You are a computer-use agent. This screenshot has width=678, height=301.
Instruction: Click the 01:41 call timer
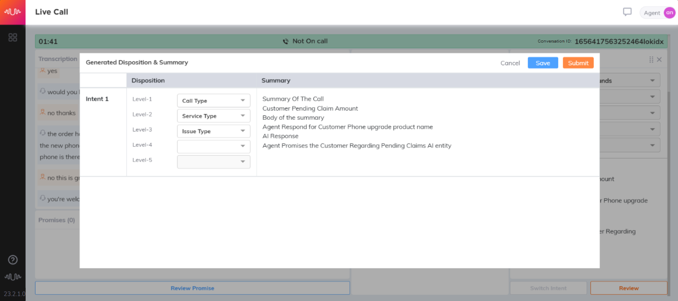48,41
